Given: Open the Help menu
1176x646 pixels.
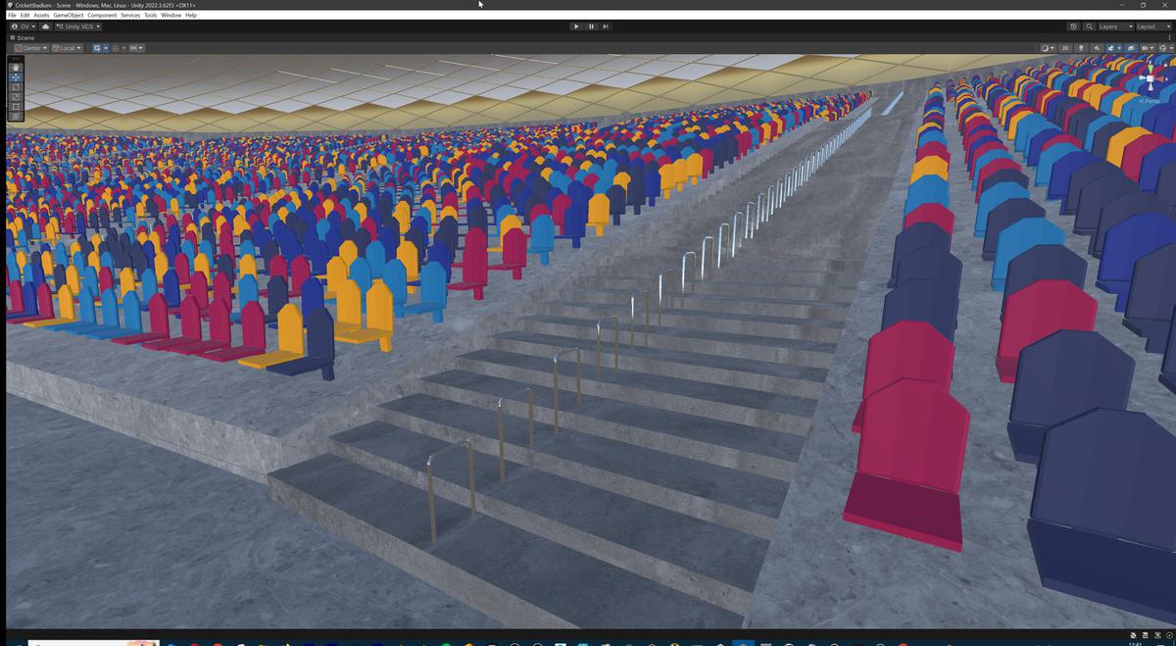Looking at the screenshot, I should click(191, 15).
